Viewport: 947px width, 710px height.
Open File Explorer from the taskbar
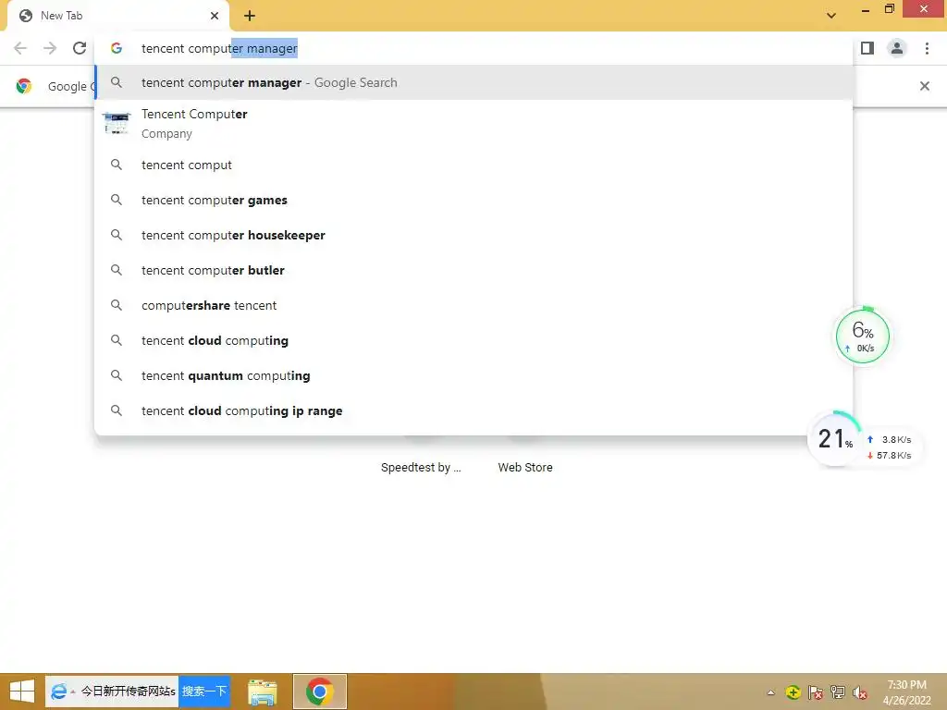coord(262,692)
